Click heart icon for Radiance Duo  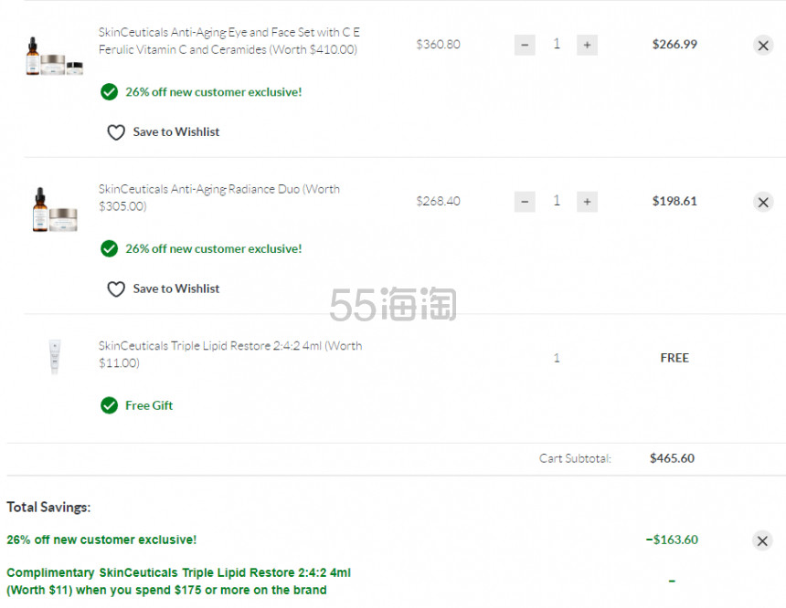(x=116, y=289)
